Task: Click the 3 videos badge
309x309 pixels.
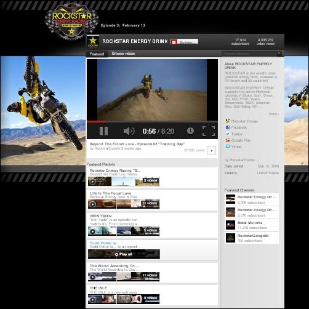Action: [x=151, y=180]
